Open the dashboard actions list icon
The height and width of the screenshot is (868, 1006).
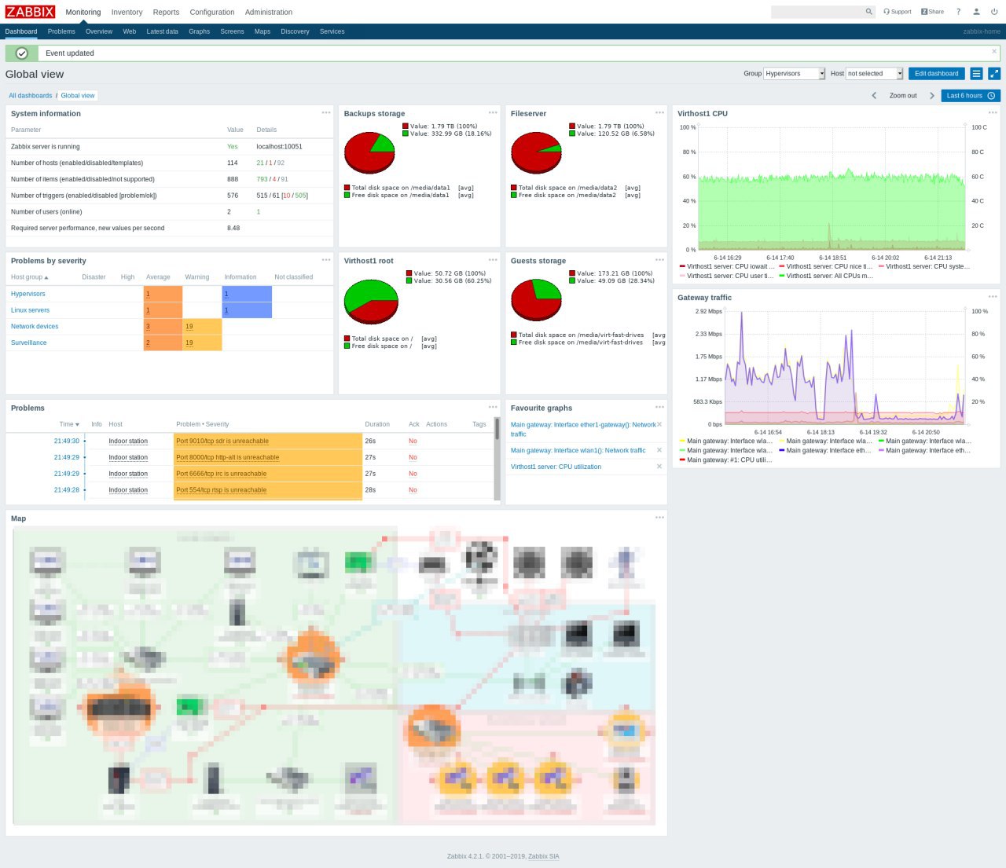click(x=976, y=74)
